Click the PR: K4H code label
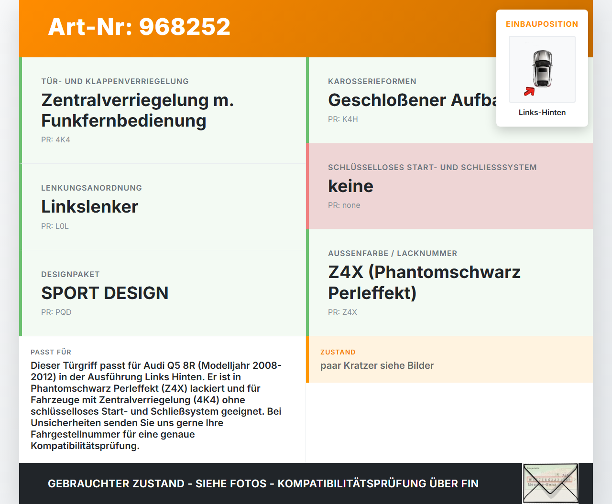 coord(342,119)
